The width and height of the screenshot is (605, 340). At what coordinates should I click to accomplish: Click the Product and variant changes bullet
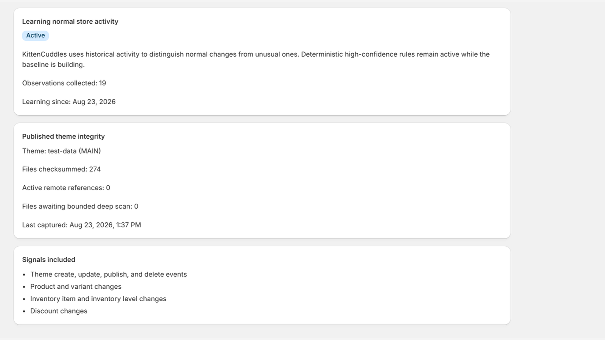[x=76, y=286]
